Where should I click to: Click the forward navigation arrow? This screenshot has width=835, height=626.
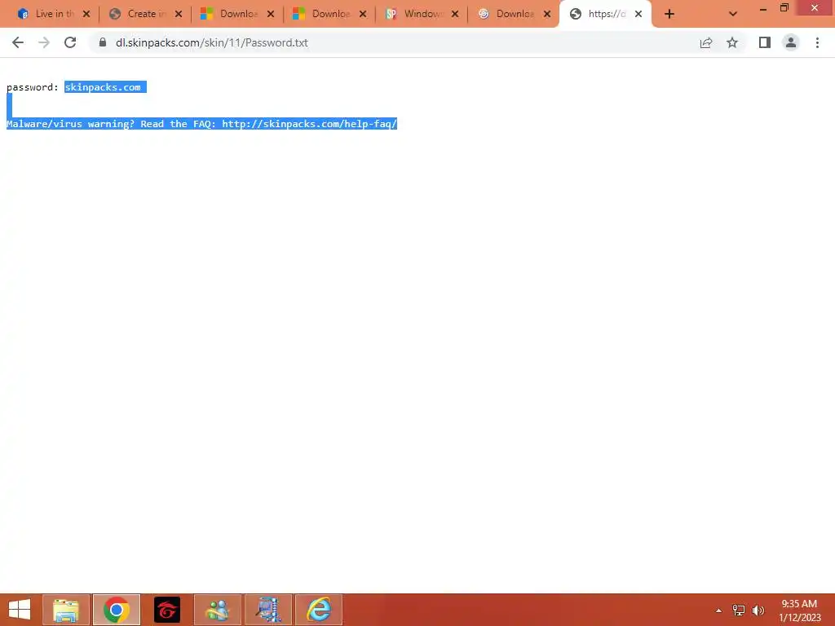click(x=44, y=42)
